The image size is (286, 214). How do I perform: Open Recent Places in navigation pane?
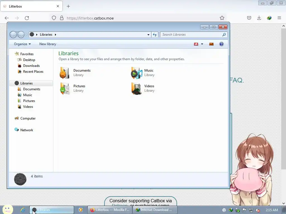33,72
